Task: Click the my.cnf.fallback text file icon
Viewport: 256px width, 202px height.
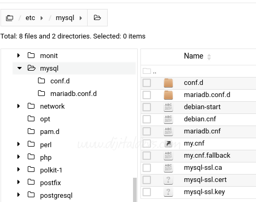Action: tap(168, 156)
